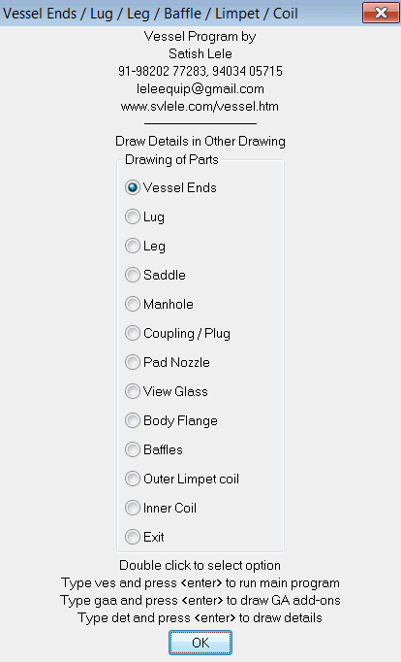Select the Pad Nozzle radio button
The image size is (401, 662).
pyautogui.click(x=168, y=362)
